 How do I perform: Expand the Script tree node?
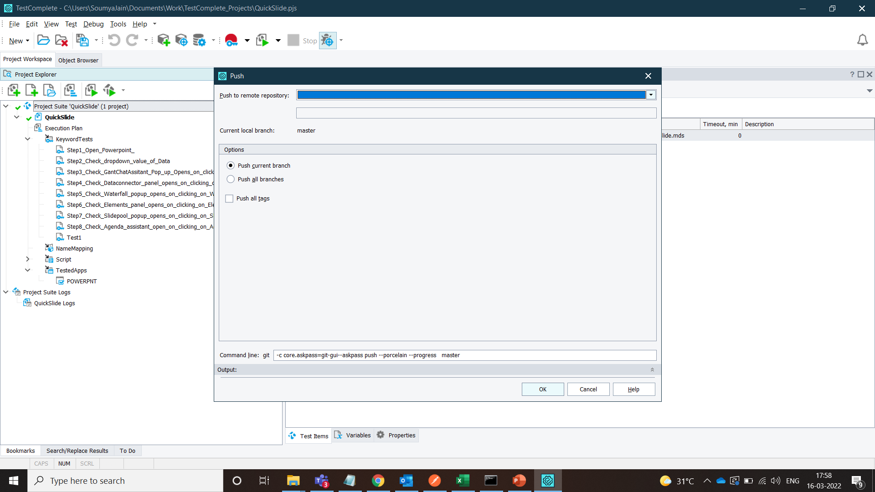pos(27,259)
